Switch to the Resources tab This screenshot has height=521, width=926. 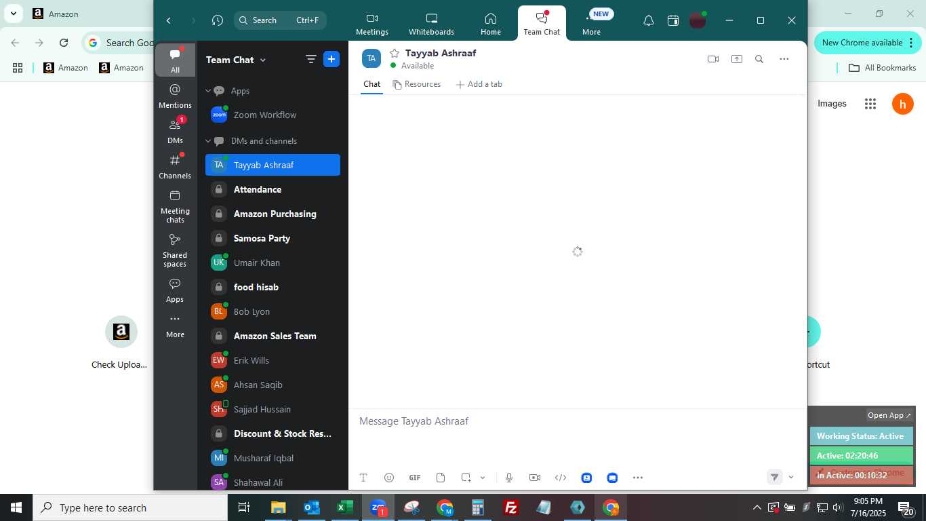tap(417, 84)
